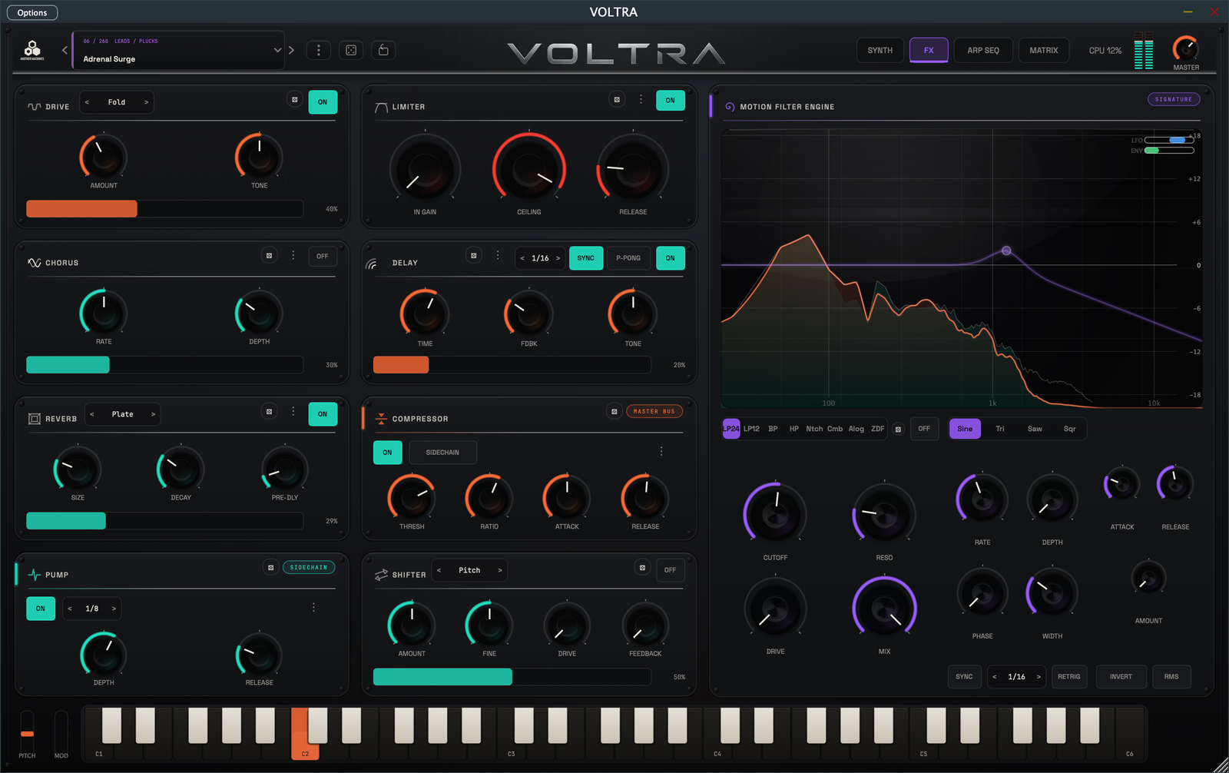Click the Motion Filter Engine spiral icon

[x=729, y=107]
